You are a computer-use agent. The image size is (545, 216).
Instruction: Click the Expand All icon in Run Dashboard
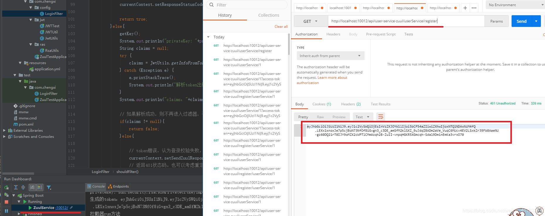16,187
